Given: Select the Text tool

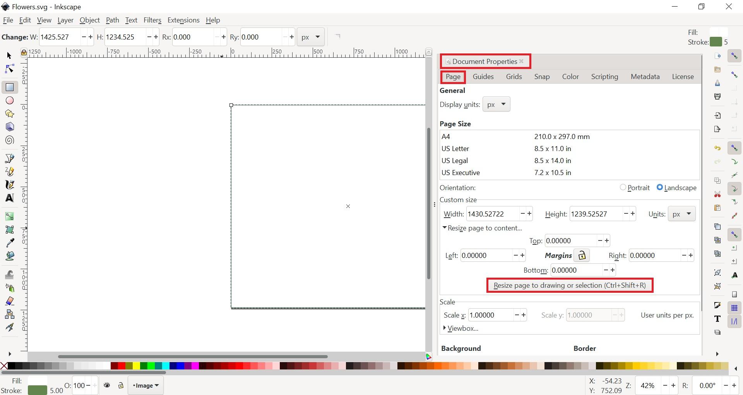Looking at the screenshot, I should (9, 198).
